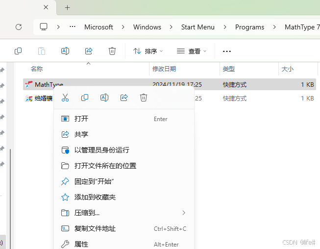Viewport: 320px width, 249px height.
Task: Expand chevron after Start Menu in breadcrumb
Action: click(225, 27)
